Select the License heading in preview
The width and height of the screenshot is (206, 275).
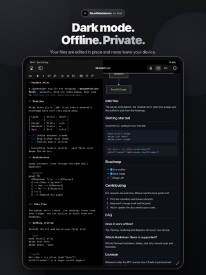(x=112, y=254)
